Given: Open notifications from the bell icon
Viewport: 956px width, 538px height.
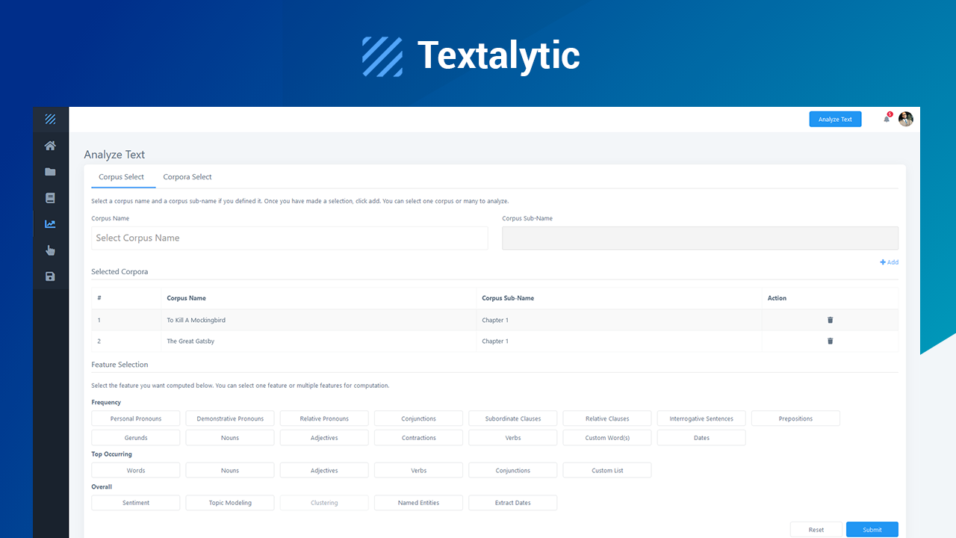Looking at the screenshot, I should coord(886,118).
